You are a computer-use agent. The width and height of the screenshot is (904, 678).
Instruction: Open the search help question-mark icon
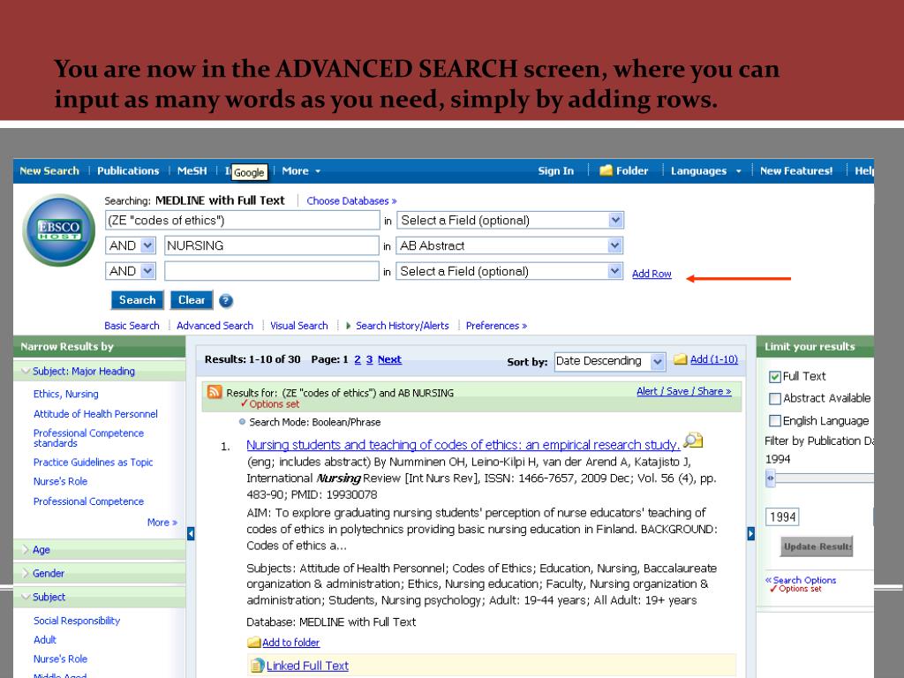(226, 300)
